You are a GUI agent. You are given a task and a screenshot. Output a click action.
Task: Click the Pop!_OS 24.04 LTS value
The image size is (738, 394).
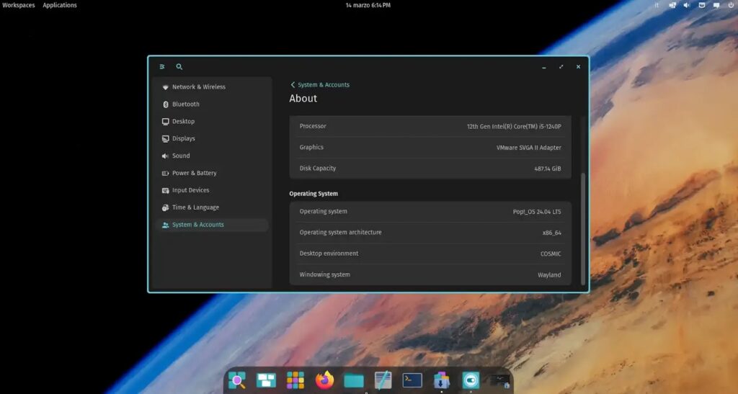tap(536, 212)
